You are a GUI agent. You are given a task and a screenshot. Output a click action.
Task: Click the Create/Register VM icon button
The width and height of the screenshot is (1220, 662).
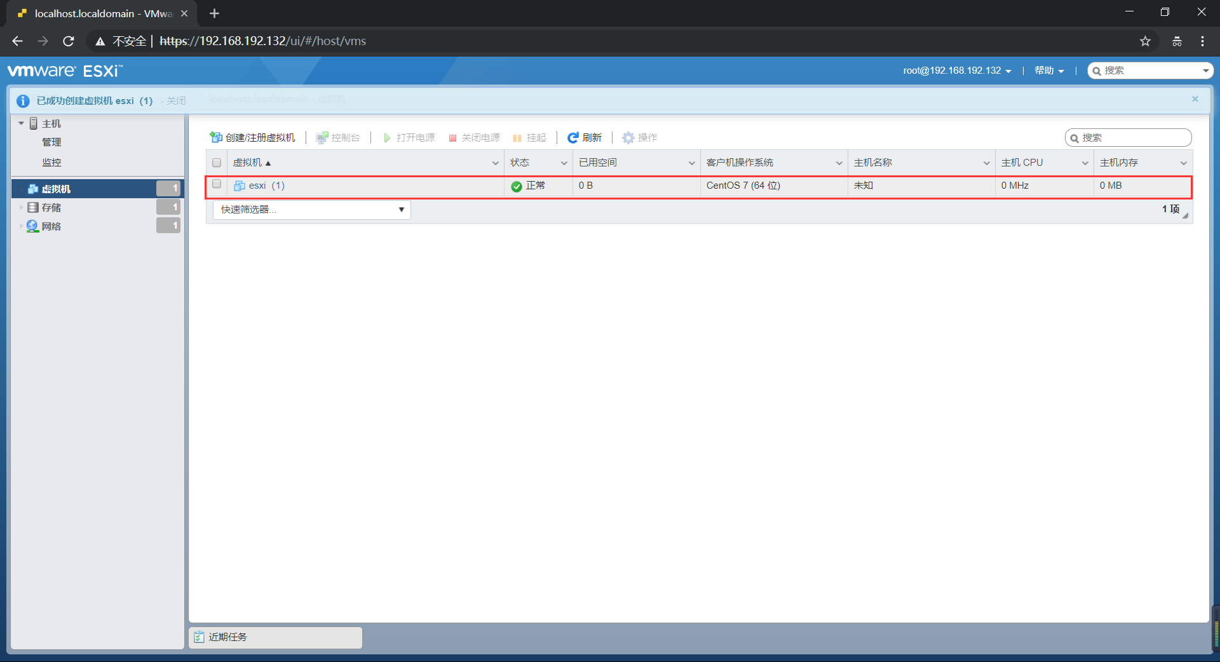[252, 137]
